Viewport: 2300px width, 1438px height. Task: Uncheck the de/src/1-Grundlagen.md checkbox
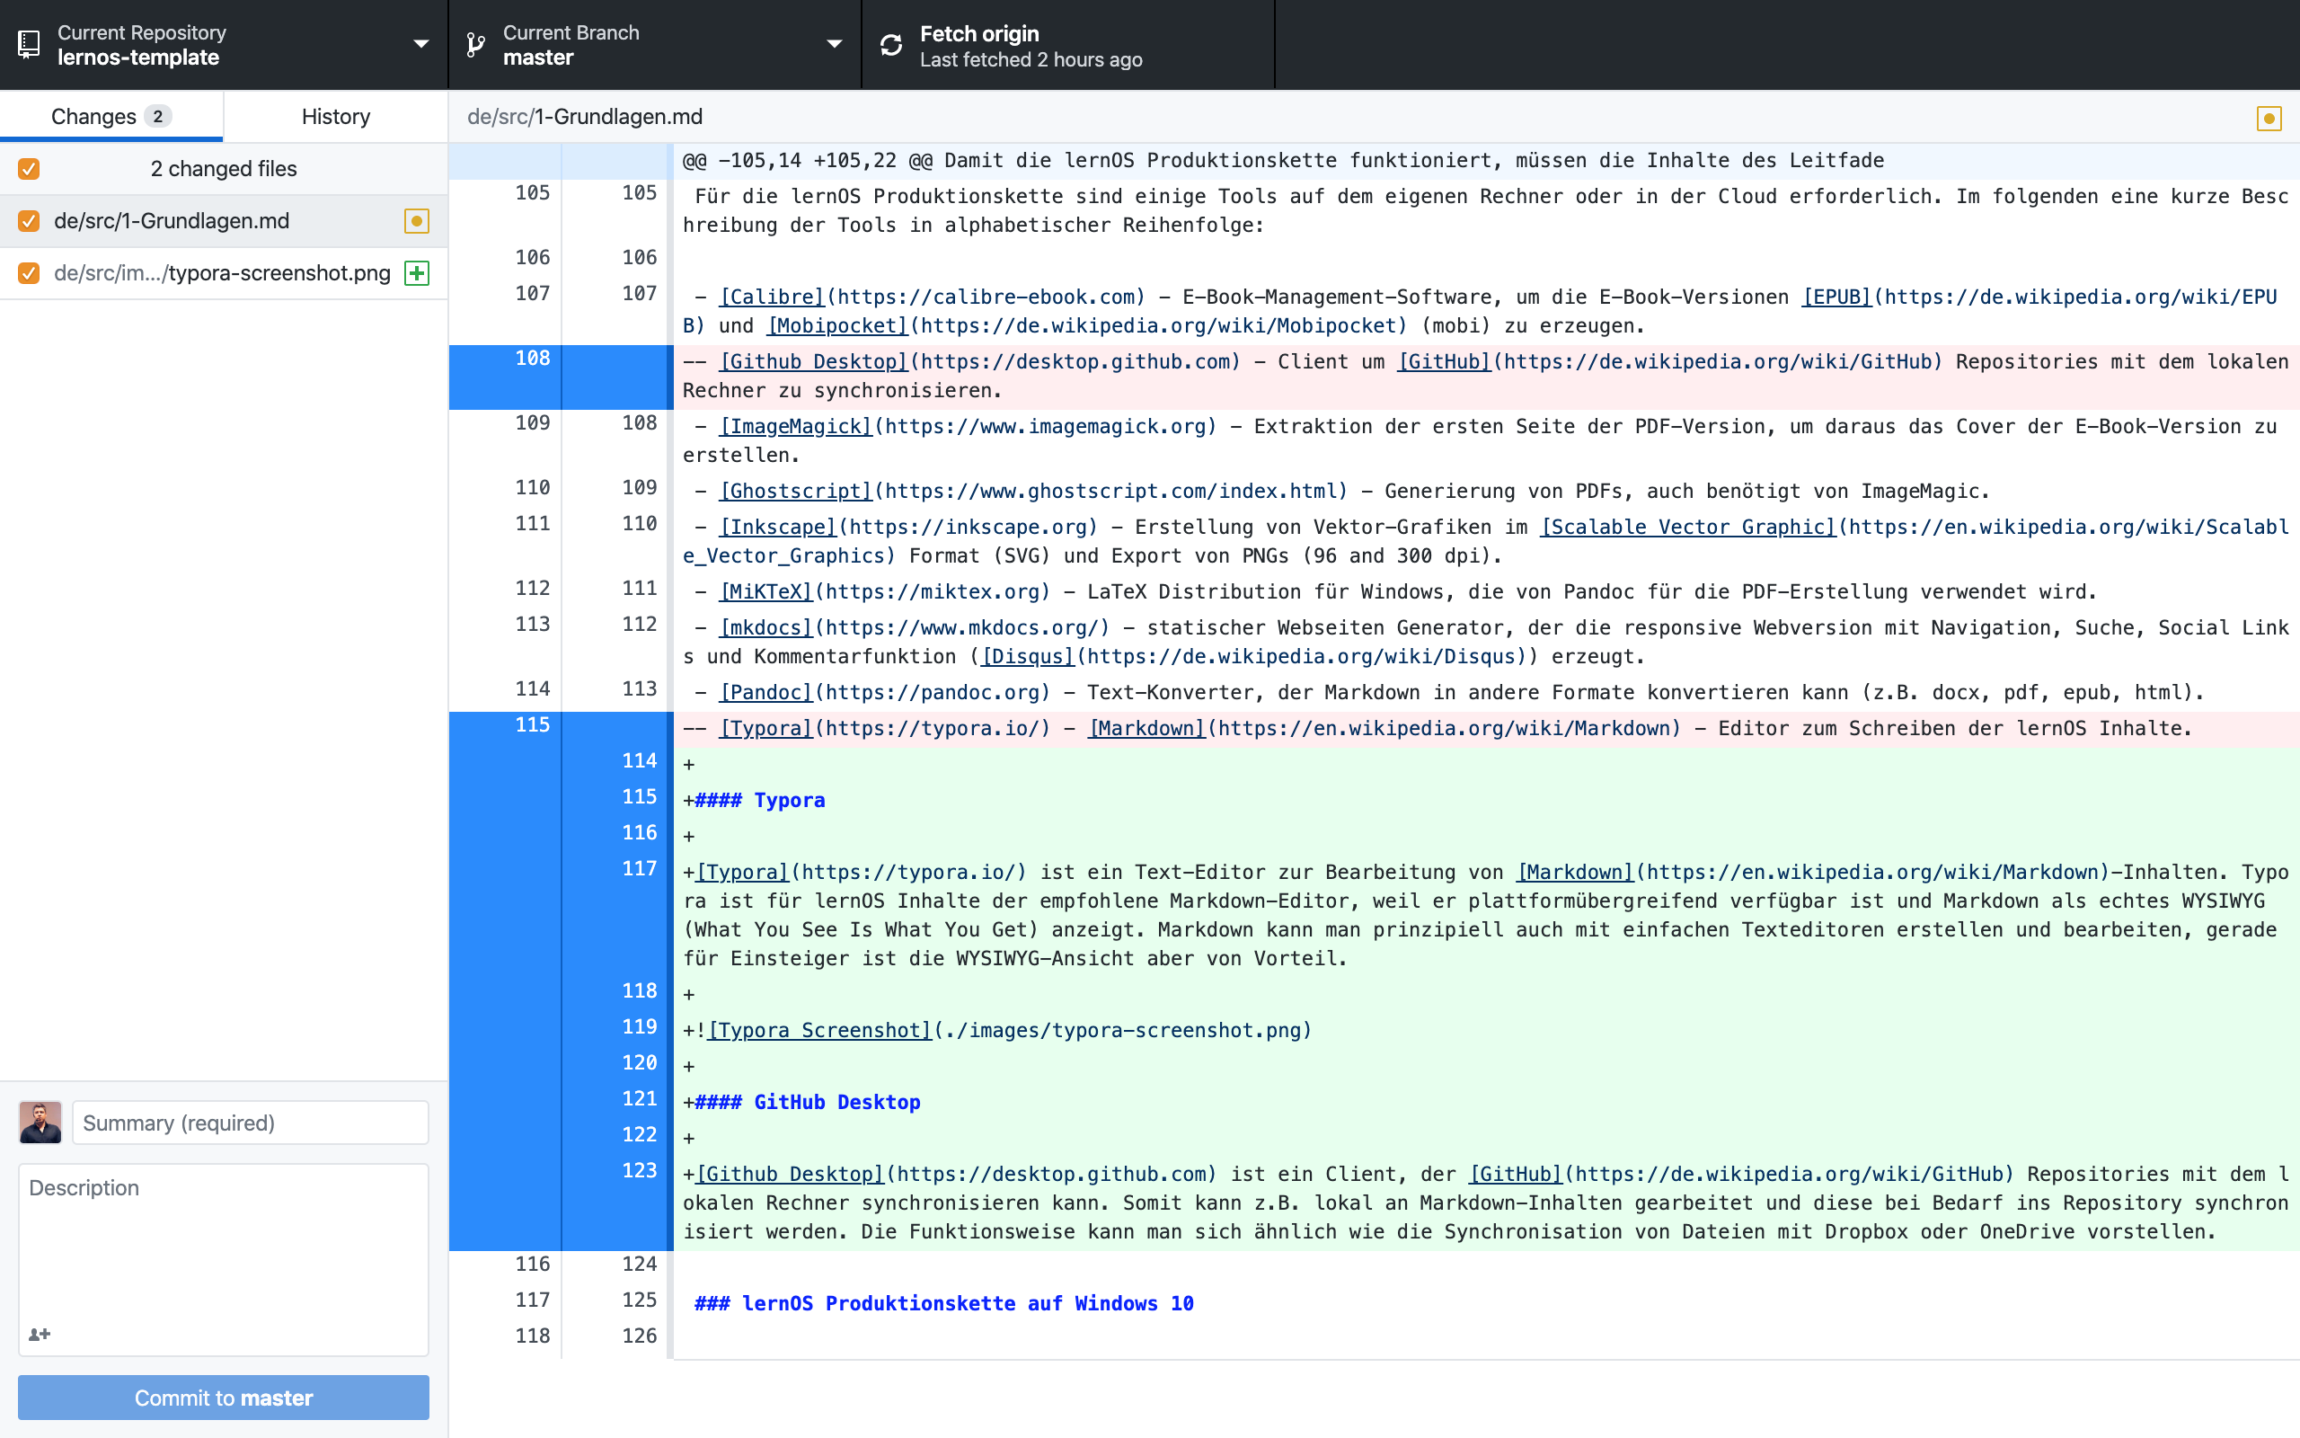(x=29, y=222)
